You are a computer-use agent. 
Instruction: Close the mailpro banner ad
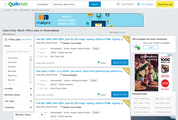(x=142, y=14)
